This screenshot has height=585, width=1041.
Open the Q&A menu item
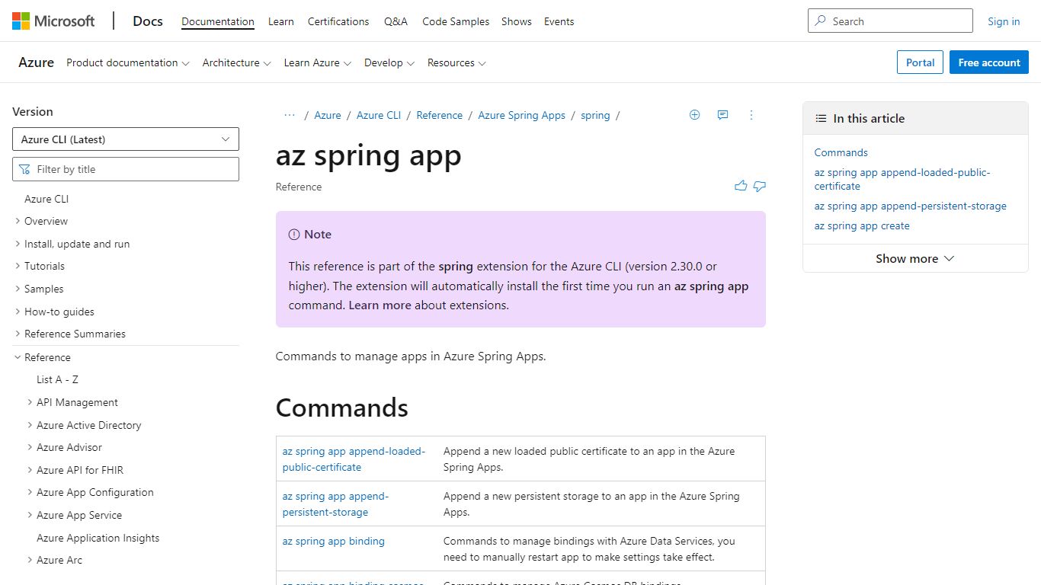(396, 21)
